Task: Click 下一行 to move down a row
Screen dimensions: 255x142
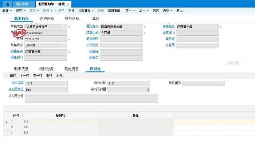Action: pos(38,76)
